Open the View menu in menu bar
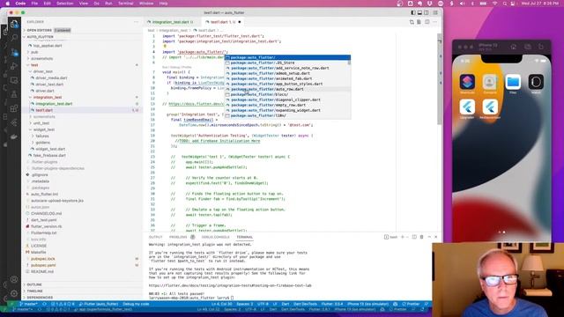 (x=84, y=4)
